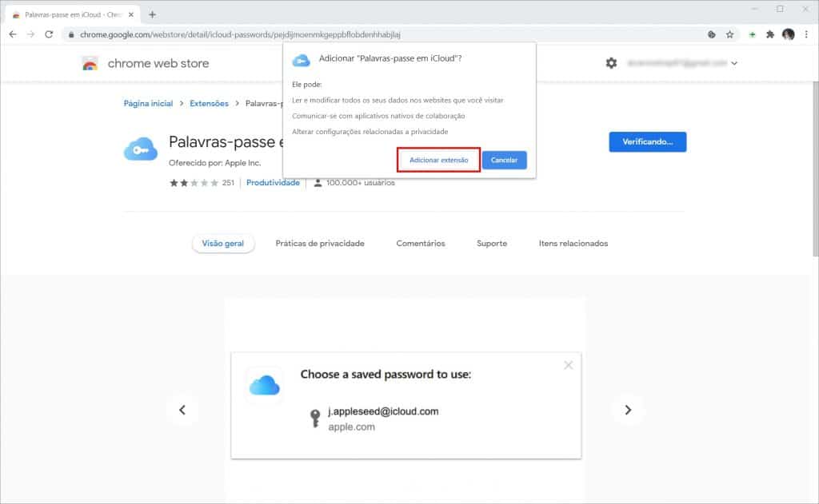
Task: Close the Palavras-passe em iCloud tab
Action: tap(131, 14)
